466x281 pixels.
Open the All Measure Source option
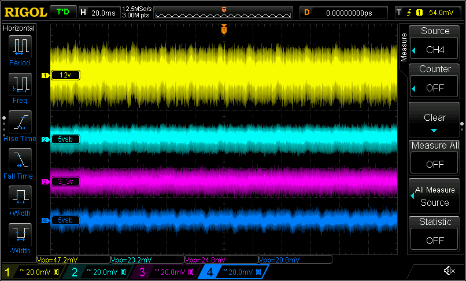click(434, 196)
